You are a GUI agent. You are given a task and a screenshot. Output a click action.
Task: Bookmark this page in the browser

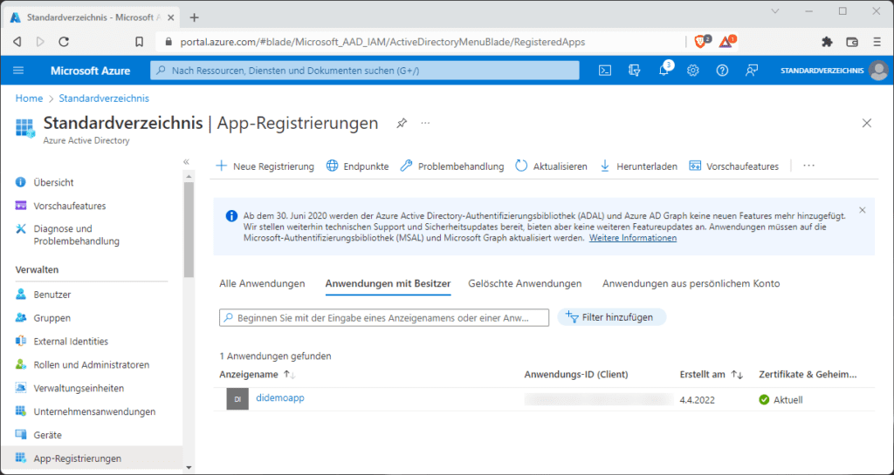tap(139, 42)
